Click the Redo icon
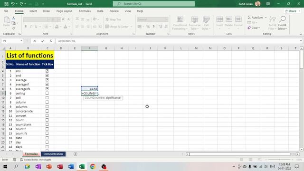Image resolution: width=304 pixels, height=171 pixels. pyautogui.click(x=21, y=4)
